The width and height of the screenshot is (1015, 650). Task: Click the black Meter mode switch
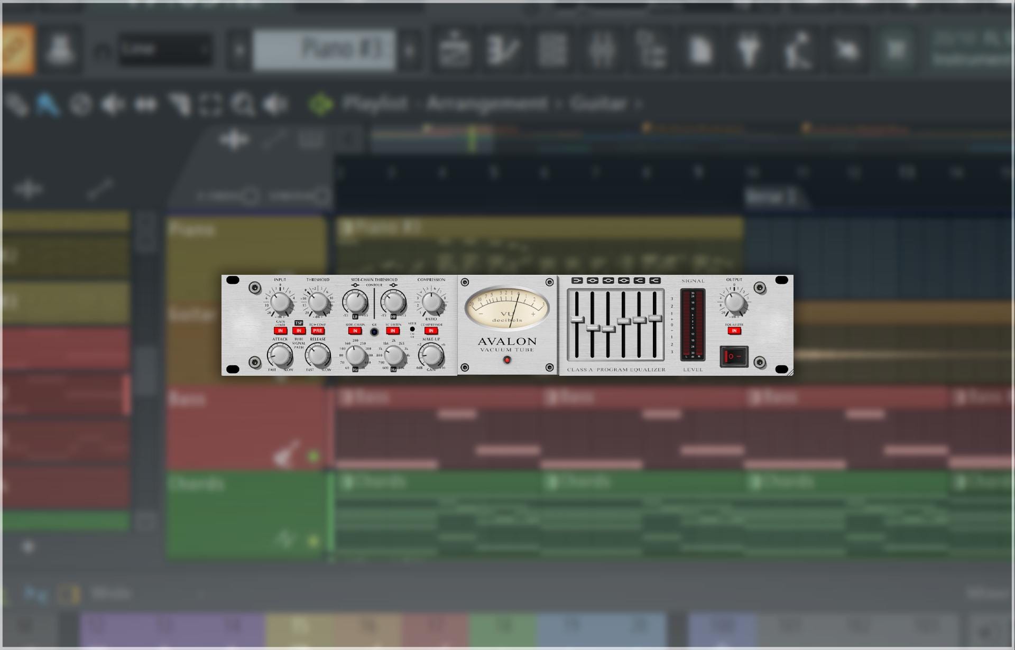tap(412, 329)
